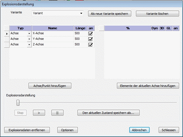Select the Z-Achse row header cell
The image size is (183, 137).
7,45
